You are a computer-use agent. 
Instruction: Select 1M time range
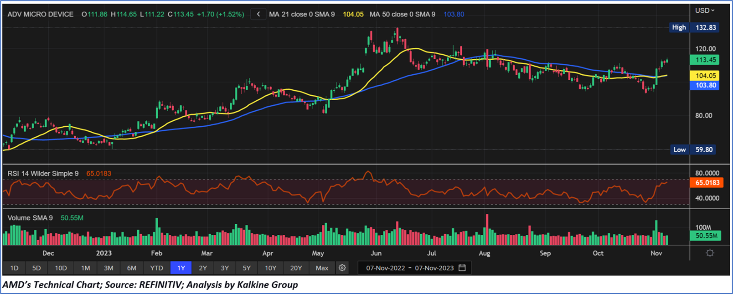[x=85, y=268]
